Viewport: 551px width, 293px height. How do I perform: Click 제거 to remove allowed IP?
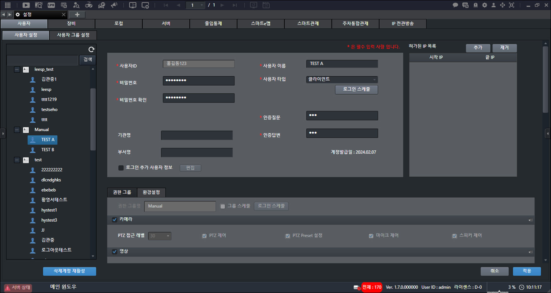(504, 48)
